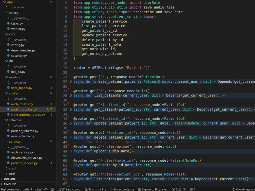Click line number 19 in the gutter
Screen dimensions: 255x191
[65, 68]
